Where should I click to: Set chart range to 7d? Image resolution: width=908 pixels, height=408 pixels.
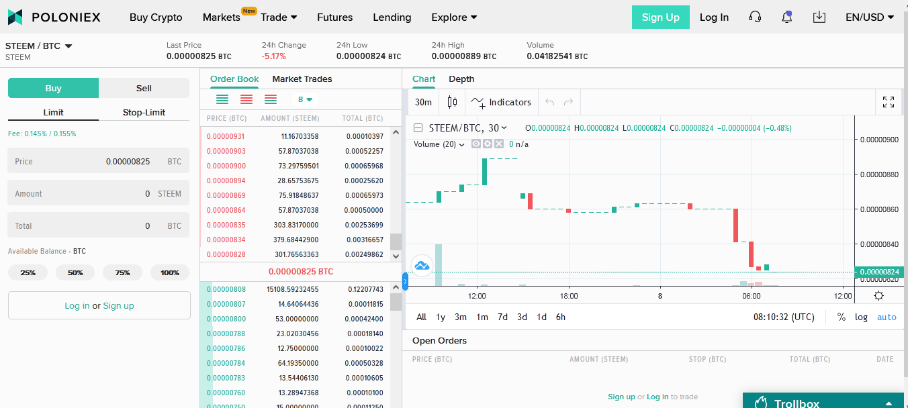click(502, 317)
